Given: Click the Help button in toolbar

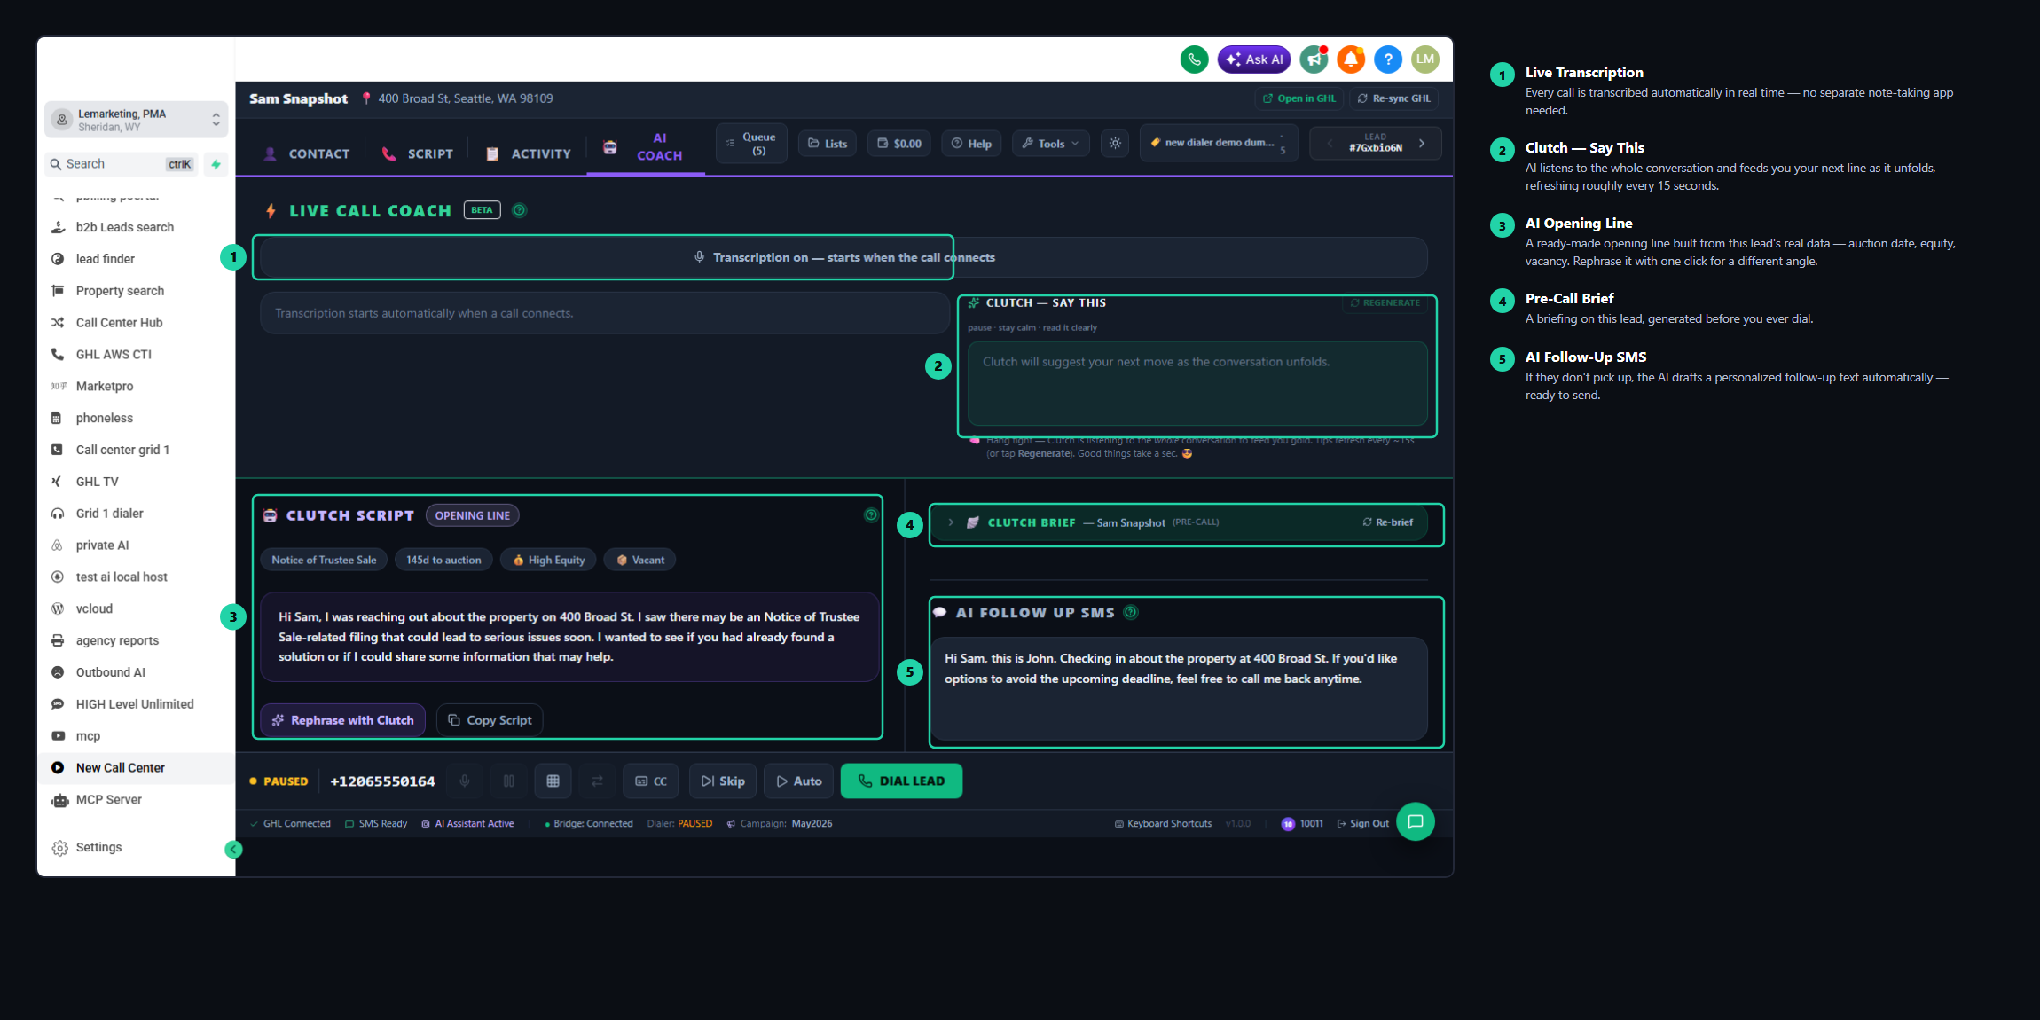Looking at the screenshot, I should 971,144.
